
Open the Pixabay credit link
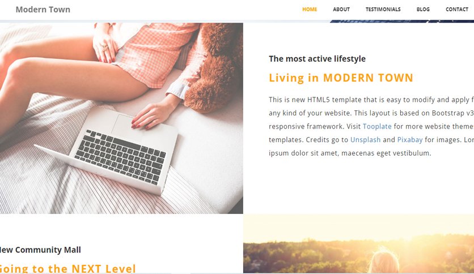409,140
